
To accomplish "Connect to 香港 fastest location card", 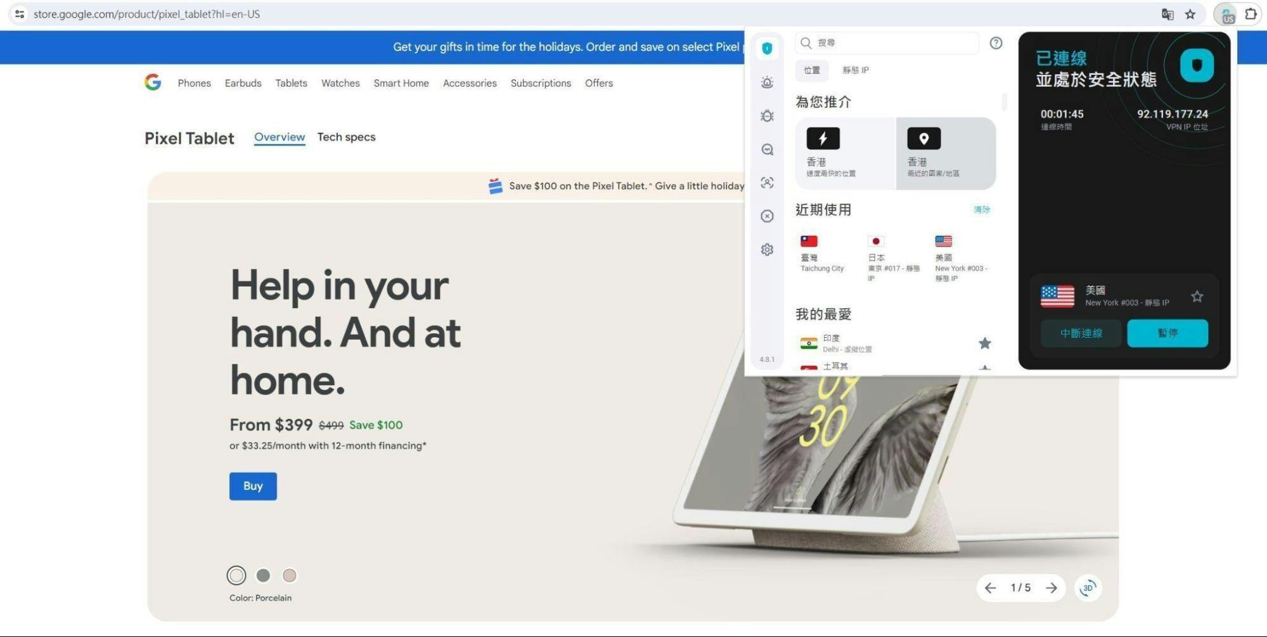I will [846, 153].
